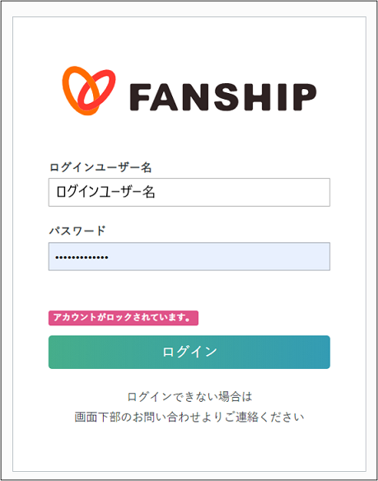
Task: Click the masked password dots
Action: click(x=82, y=257)
